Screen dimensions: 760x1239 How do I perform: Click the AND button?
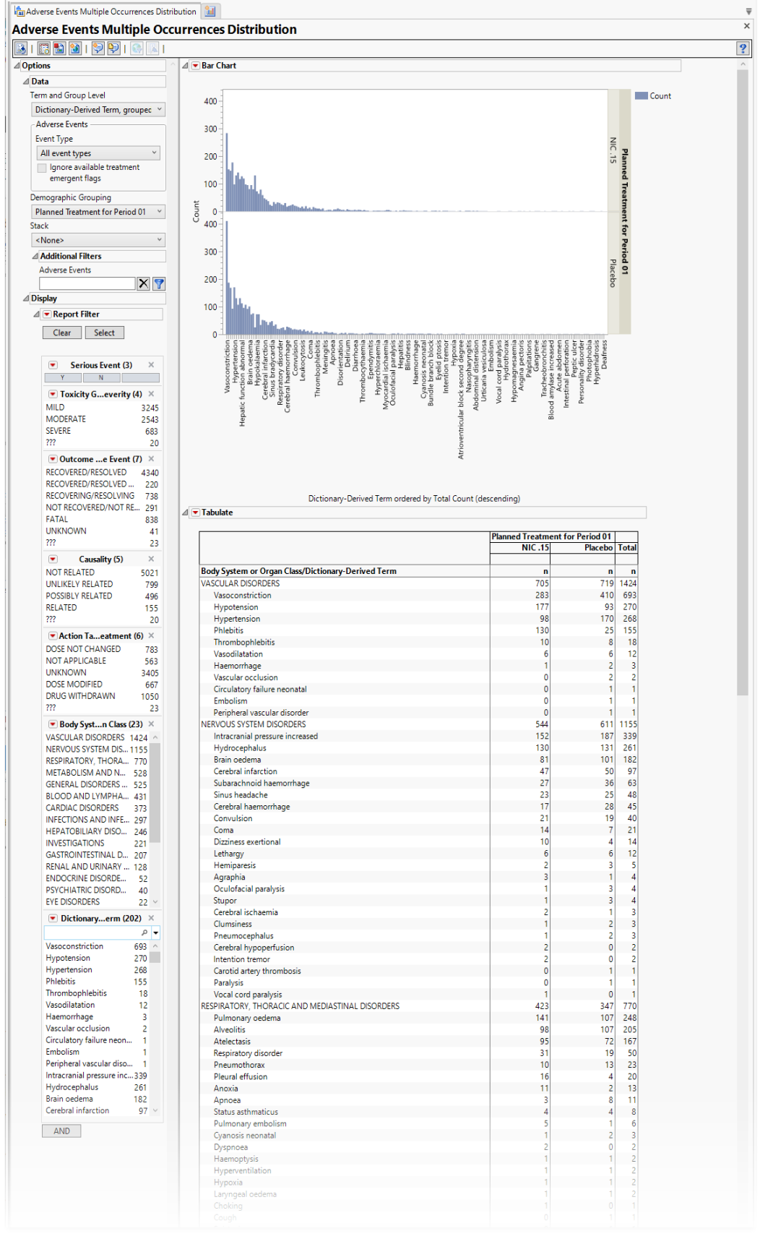tap(61, 1131)
